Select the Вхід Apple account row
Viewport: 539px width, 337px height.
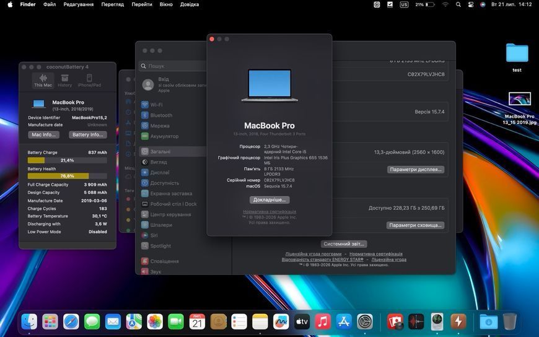point(173,85)
